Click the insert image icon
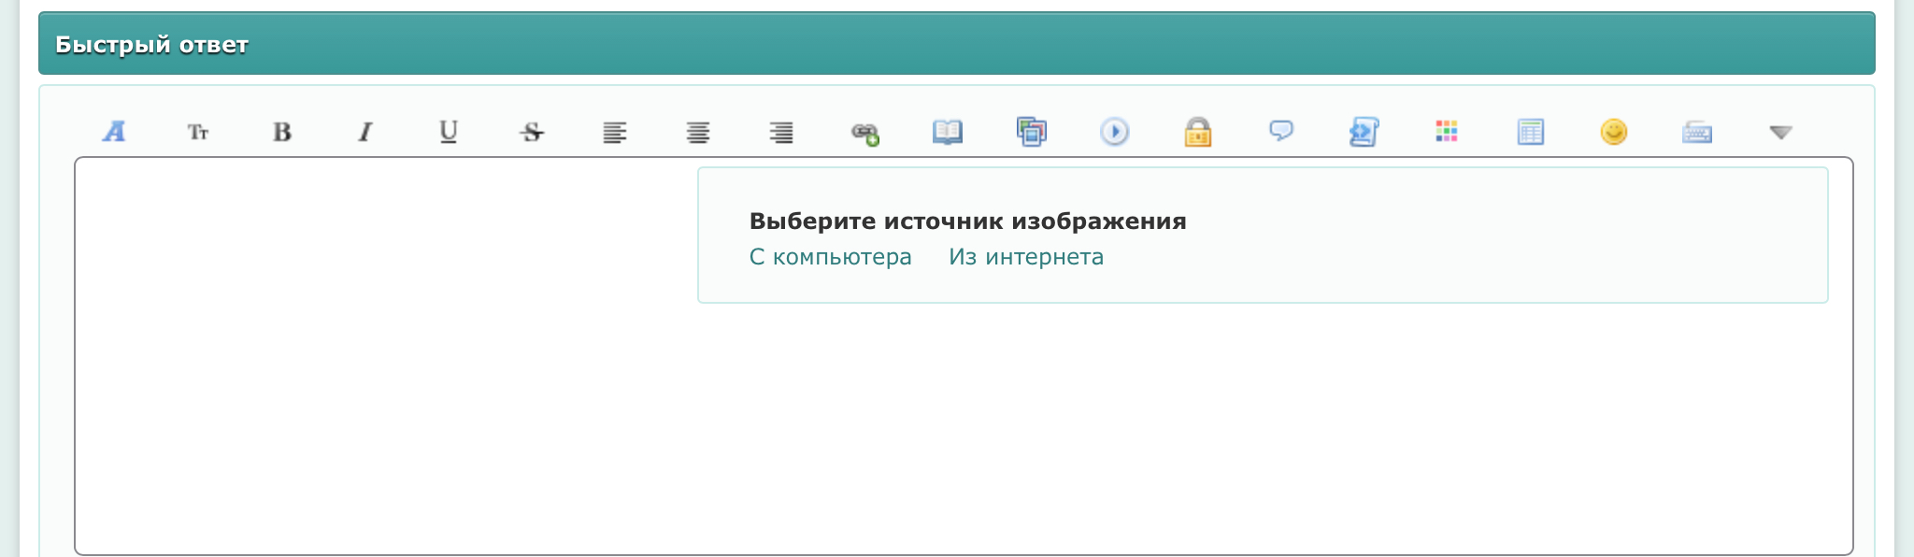This screenshot has height=557, width=1914. 1031,132
